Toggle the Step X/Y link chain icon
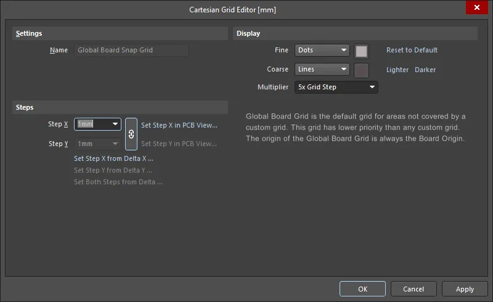 [131, 134]
